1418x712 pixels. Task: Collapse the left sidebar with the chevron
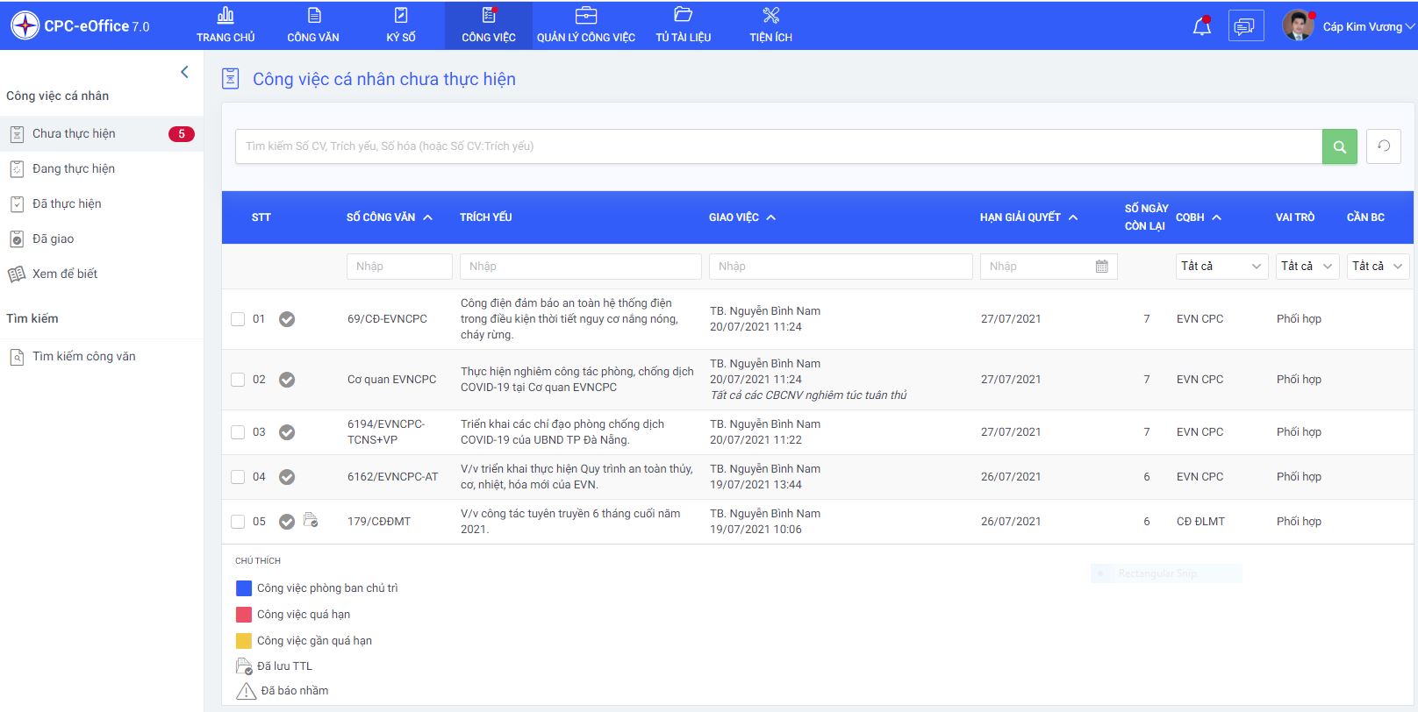pyautogui.click(x=184, y=72)
